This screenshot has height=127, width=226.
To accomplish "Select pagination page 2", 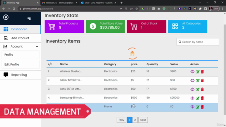I will pos(135,120).
